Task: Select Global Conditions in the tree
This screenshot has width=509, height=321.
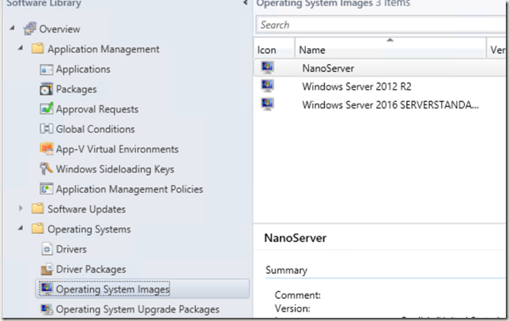Action: 95,129
